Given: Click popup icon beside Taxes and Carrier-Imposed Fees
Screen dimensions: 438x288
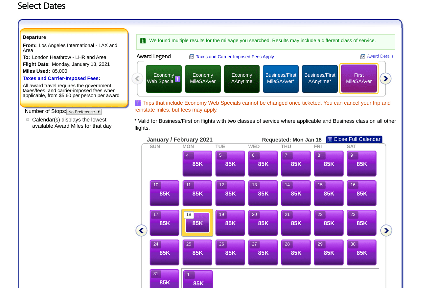Looking at the screenshot, I should [192, 57].
